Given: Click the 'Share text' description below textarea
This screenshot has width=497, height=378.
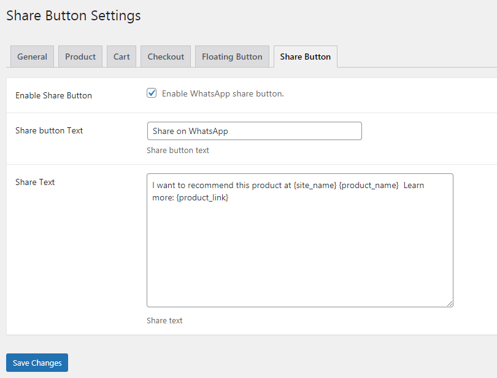Looking at the screenshot, I should tap(164, 321).
